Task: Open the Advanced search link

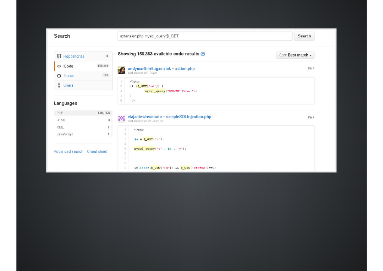Action: pyautogui.click(x=68, y=152)
